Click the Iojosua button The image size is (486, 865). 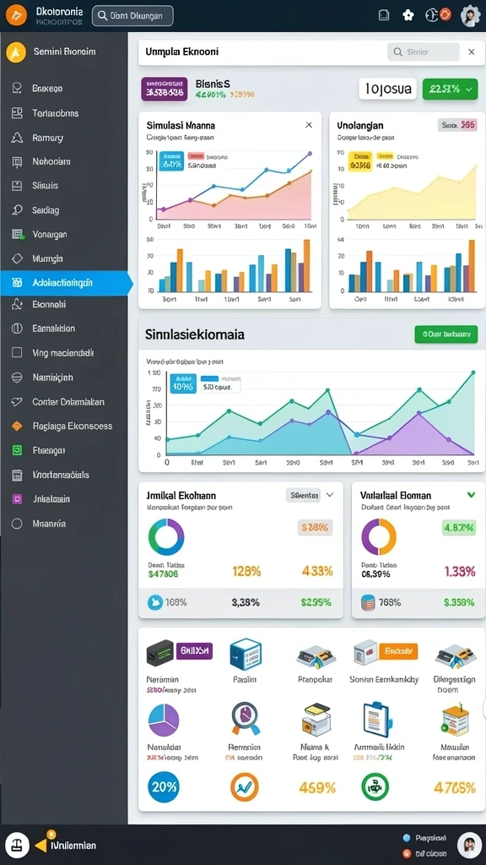[x=388, y=89]
